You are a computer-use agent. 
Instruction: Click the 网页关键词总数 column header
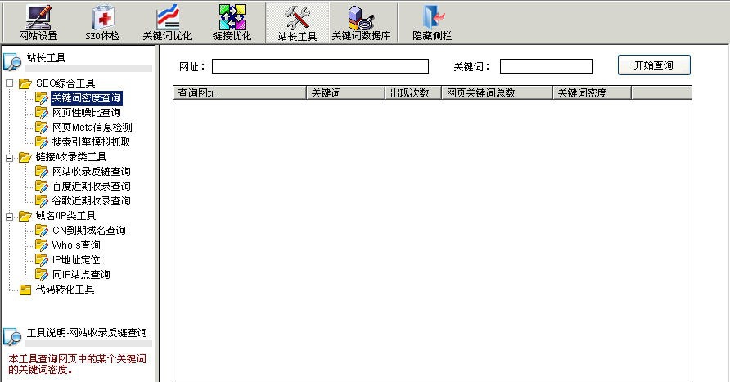[498, 93]
